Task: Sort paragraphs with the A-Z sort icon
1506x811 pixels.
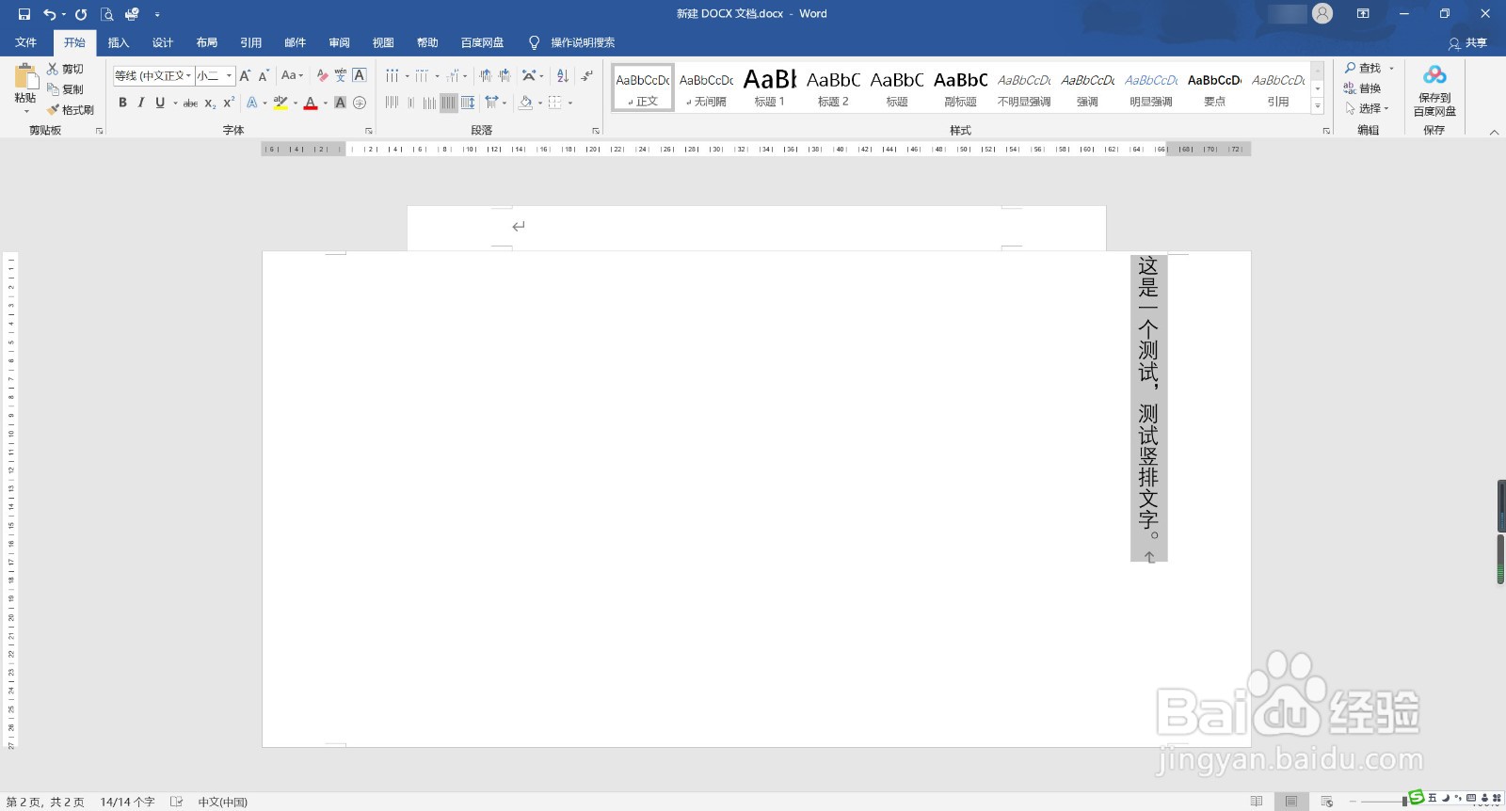Action: tap(563, 75)
